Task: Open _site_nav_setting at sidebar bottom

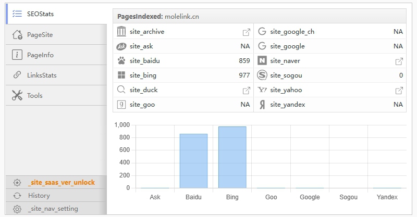Action: 53,209
